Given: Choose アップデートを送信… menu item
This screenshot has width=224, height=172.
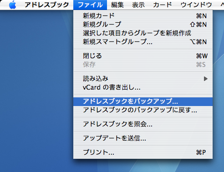Looking at the screenshot, I should click(143, 138).
